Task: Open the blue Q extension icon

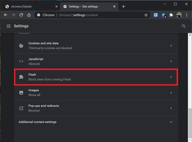Action: (x=156, y=15)
